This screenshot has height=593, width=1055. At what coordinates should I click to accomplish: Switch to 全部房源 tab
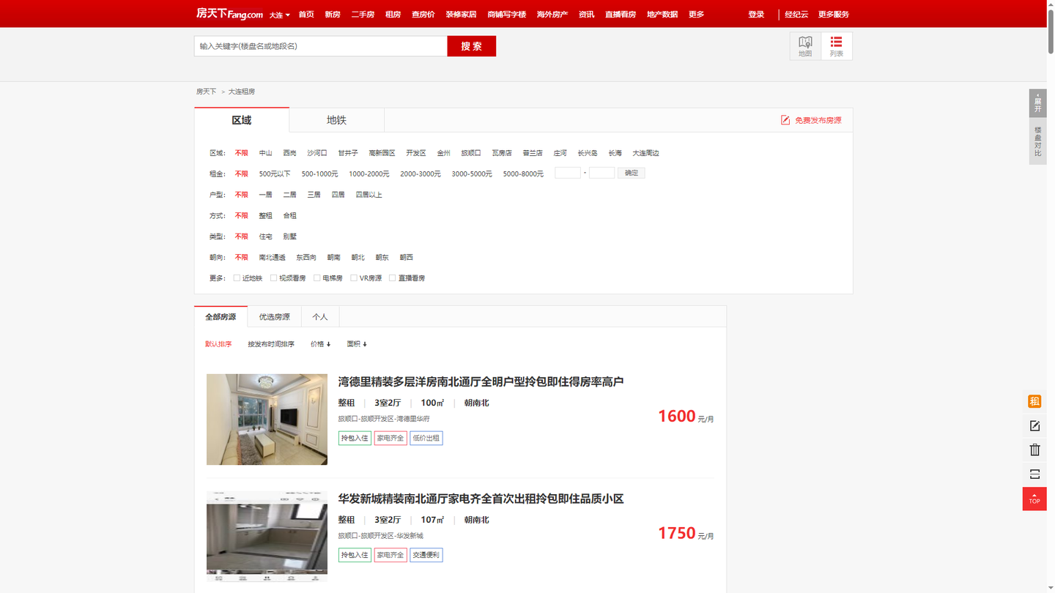pos(221,317)
